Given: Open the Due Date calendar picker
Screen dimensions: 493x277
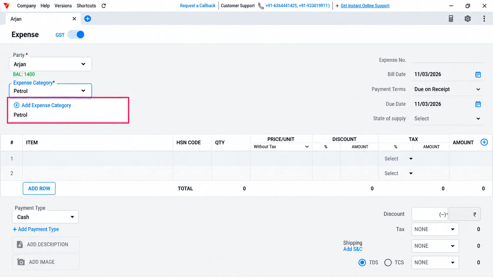Looking at the screenshot, I should click(x=478, y=104).
